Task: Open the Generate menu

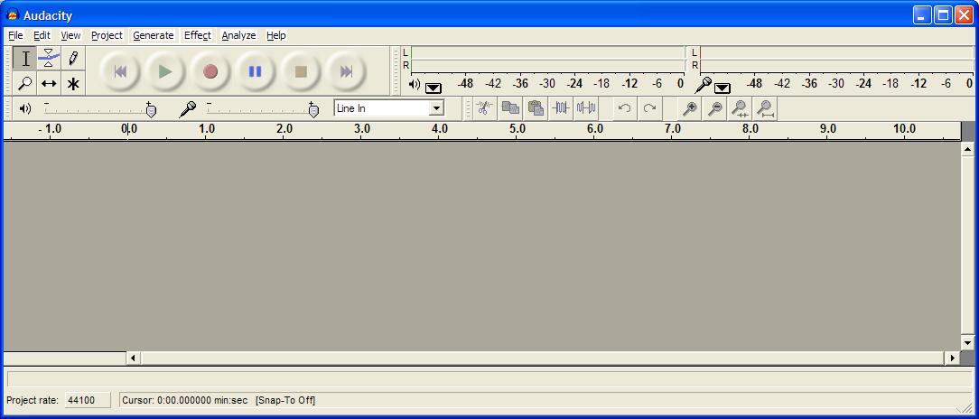Action: click(x=153, y=35)
